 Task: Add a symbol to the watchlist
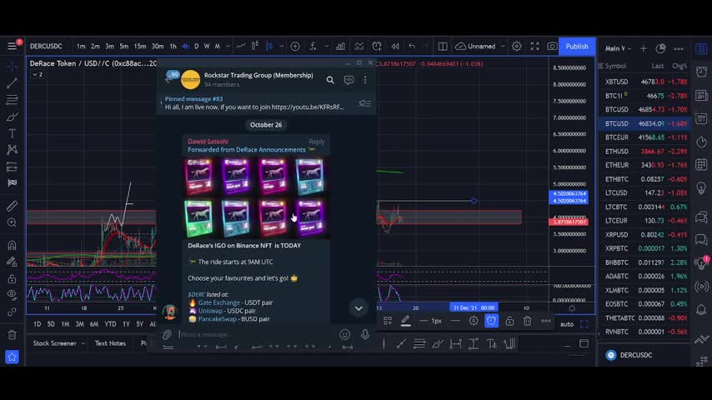pyautogui.click(x=644, y=48)
